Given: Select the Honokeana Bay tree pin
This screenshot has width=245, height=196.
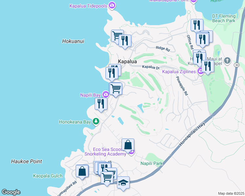Looking at the screenshot, I should click(96, 122).
